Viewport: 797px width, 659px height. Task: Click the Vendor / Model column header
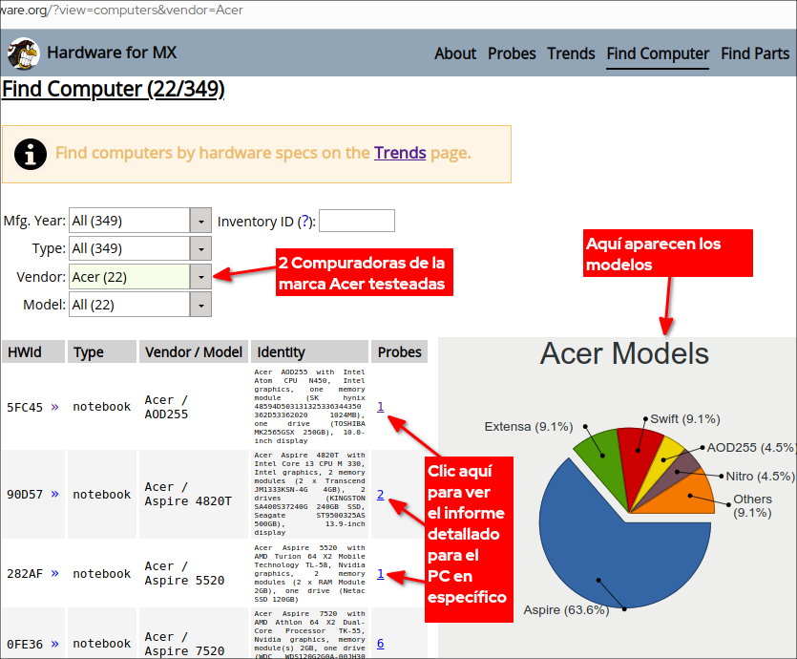[x=194, y=351]
